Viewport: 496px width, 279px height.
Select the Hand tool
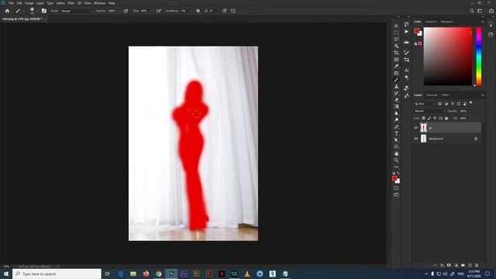point(396,153)
